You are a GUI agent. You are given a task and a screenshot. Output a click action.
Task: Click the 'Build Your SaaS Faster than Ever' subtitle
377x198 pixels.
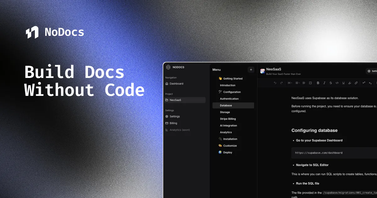[x=283, y=74]
